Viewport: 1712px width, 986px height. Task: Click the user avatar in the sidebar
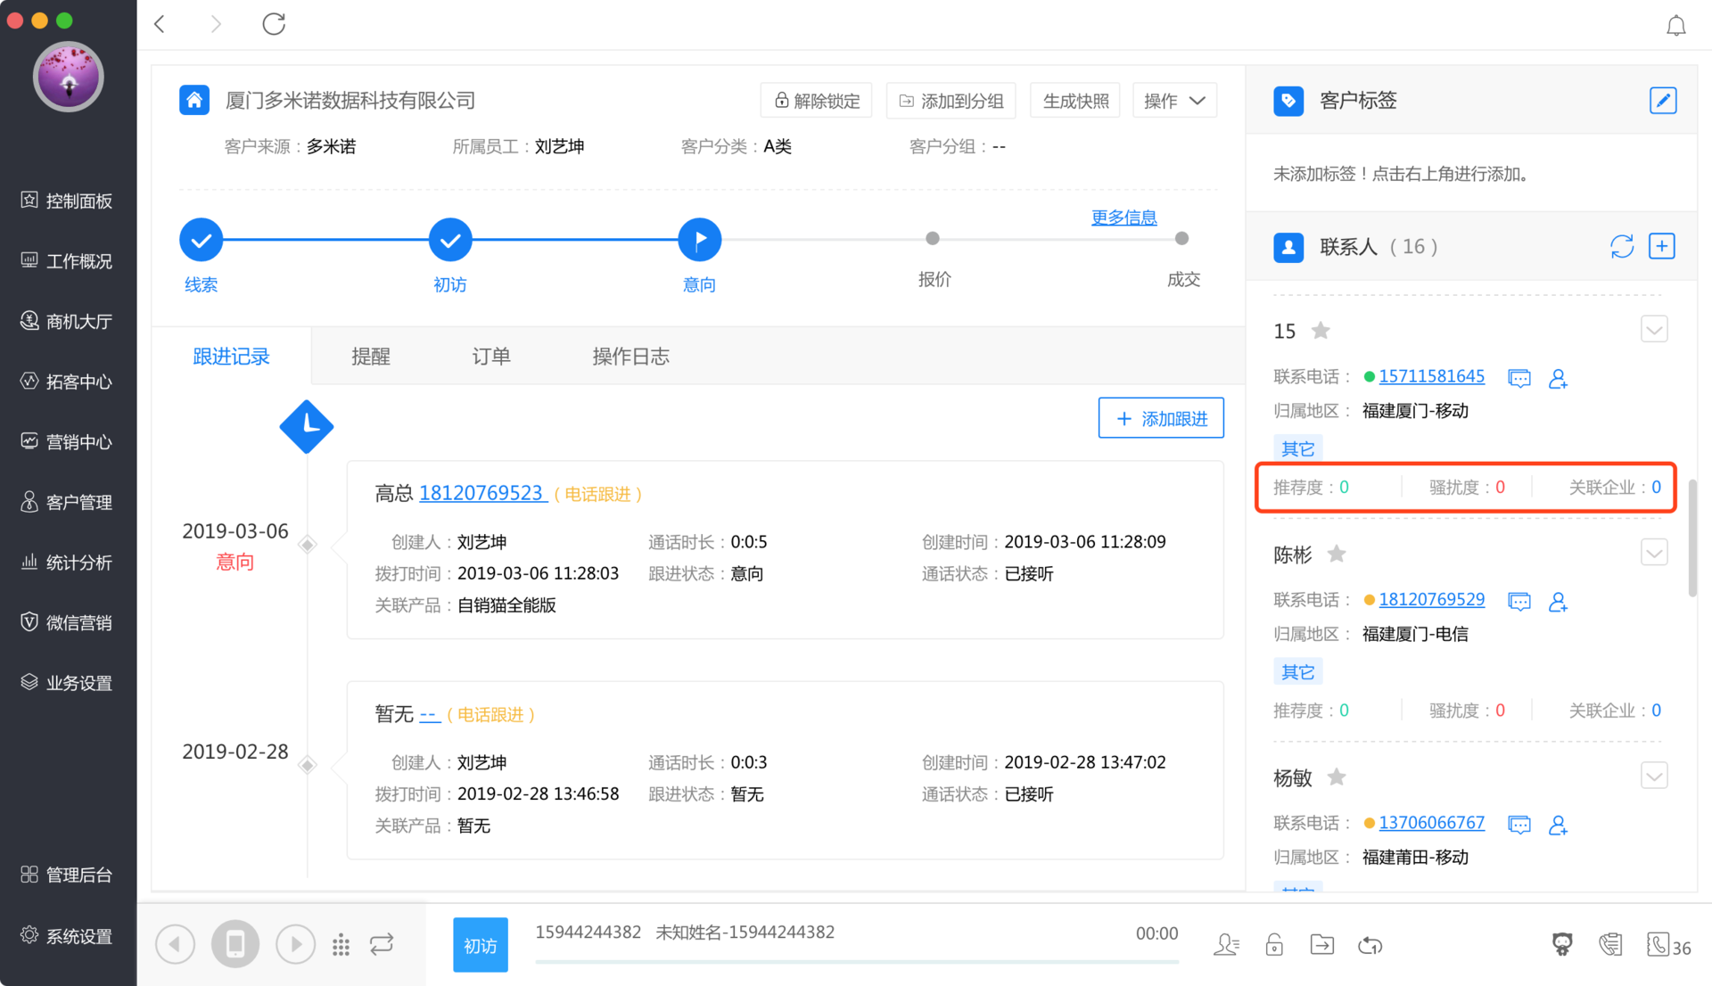pos(69,77)
